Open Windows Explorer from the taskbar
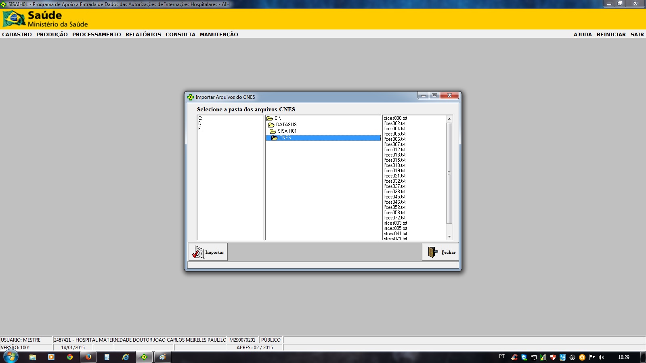The image size is (646, 363). point(33,357)
